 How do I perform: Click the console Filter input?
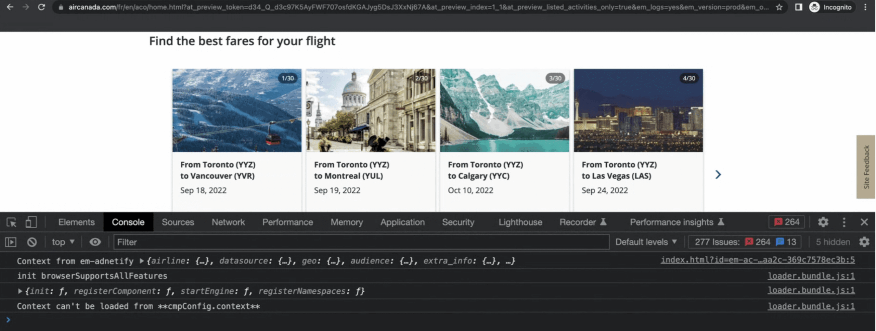point(361,242)
